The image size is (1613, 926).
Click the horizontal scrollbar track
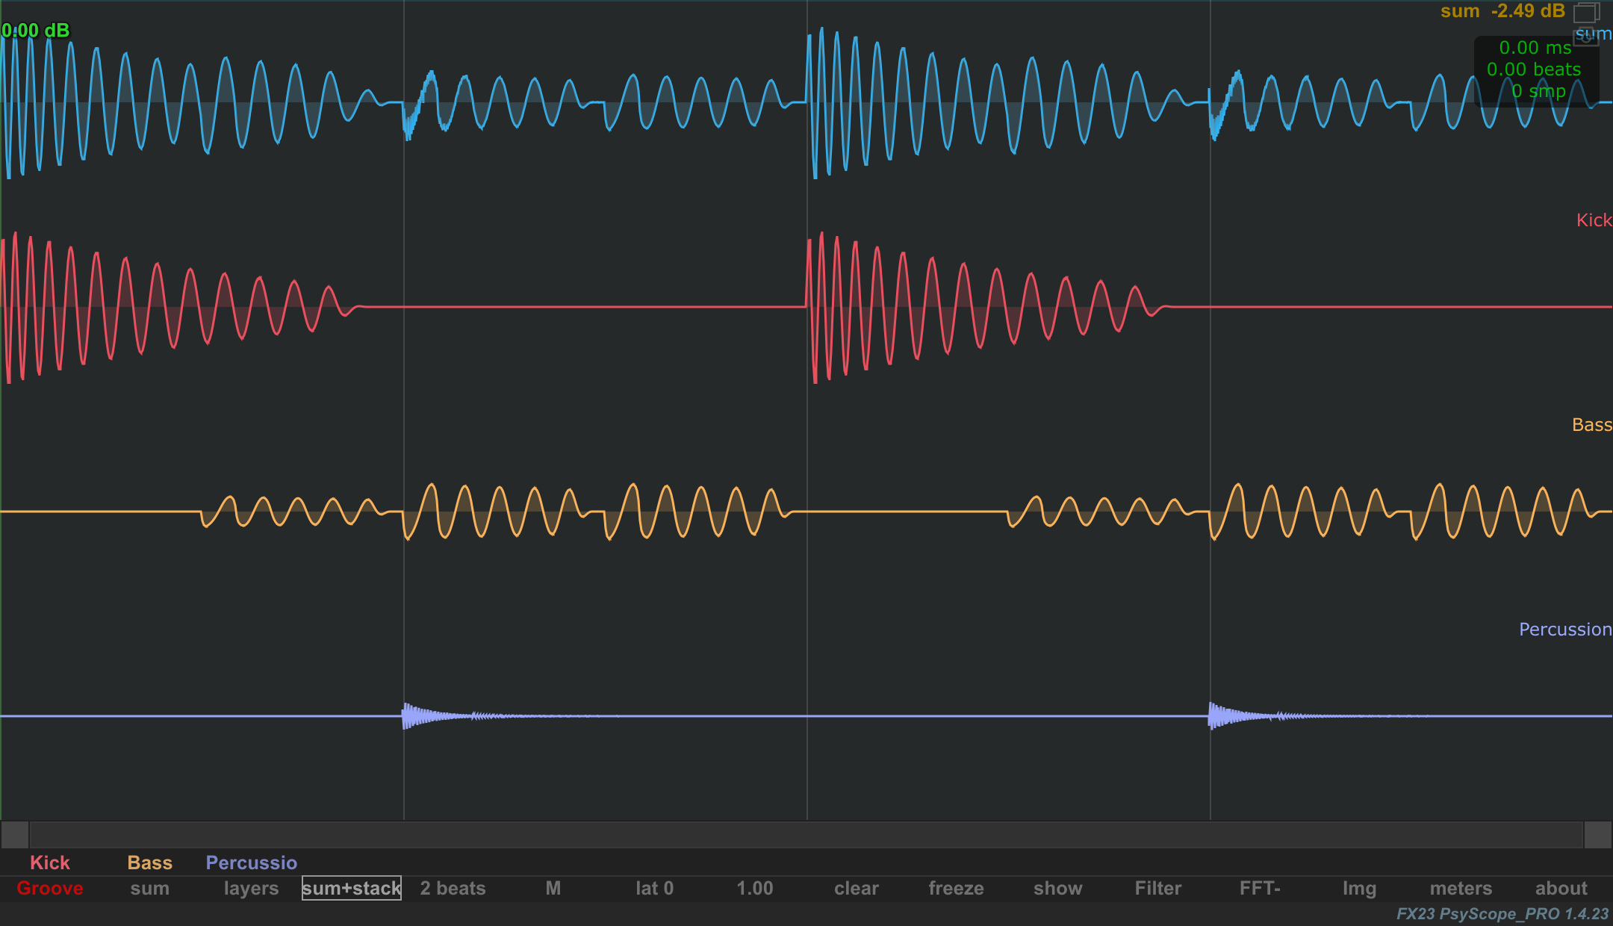(806, 834)
